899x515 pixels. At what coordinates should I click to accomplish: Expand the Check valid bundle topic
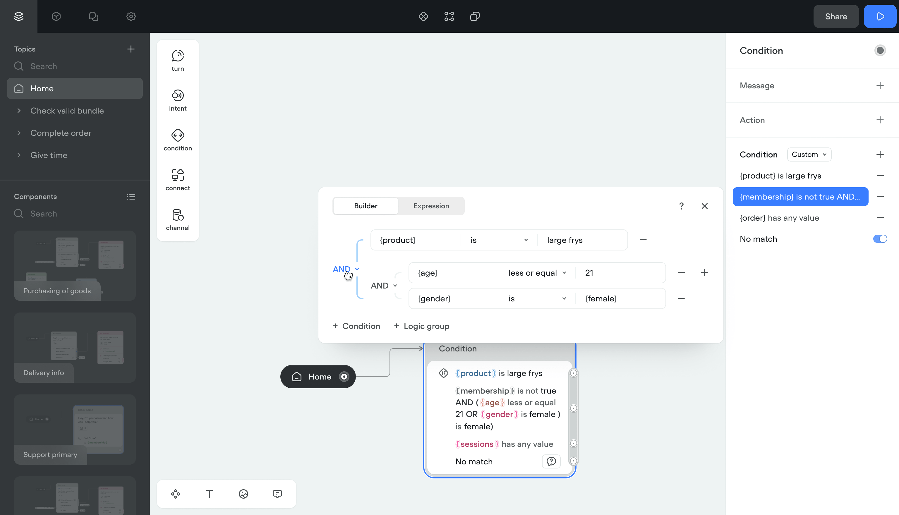[19, 111]
